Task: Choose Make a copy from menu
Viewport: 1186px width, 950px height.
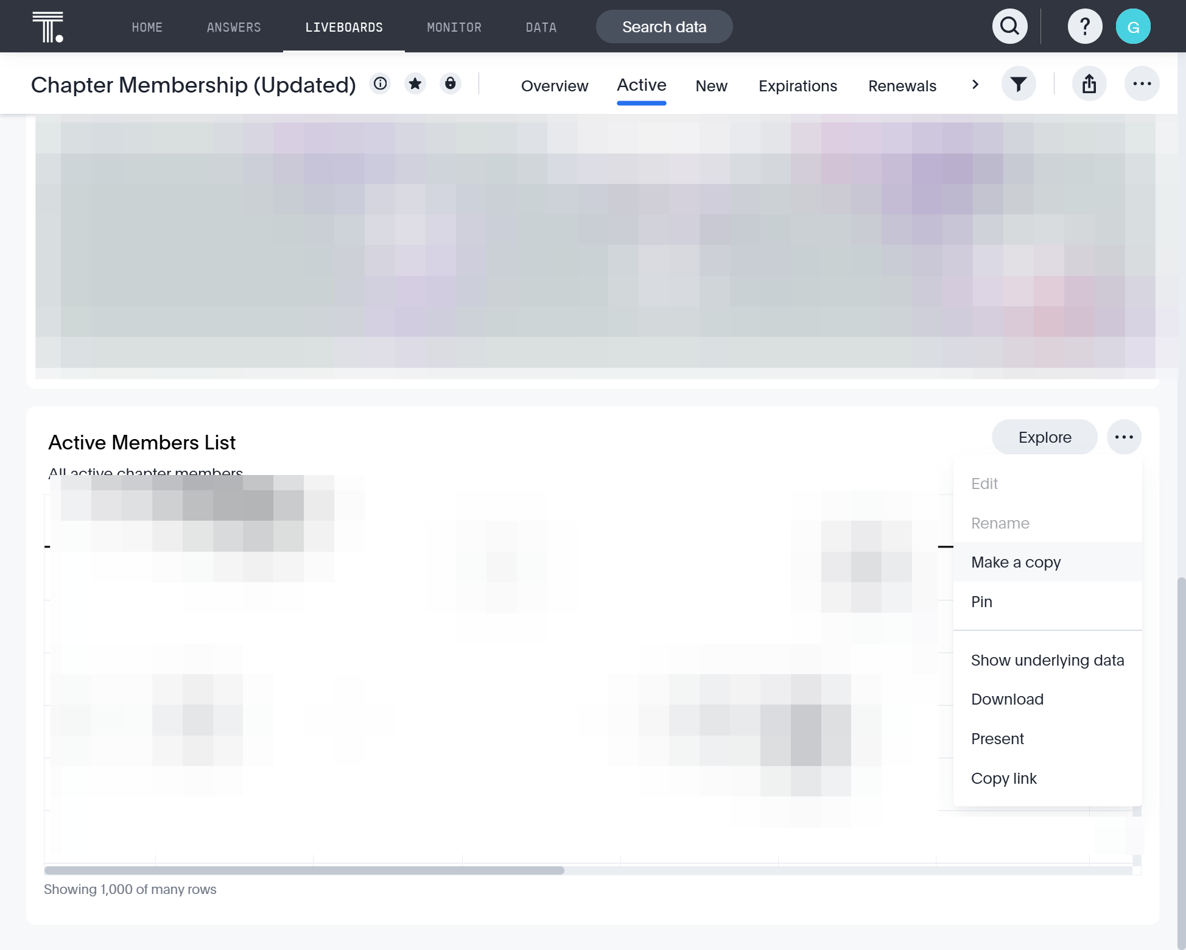Action: pyautogui.click(x=1048, y=562)
